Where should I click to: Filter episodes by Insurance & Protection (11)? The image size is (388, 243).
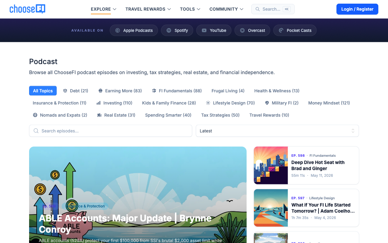(x=59, y=103)
